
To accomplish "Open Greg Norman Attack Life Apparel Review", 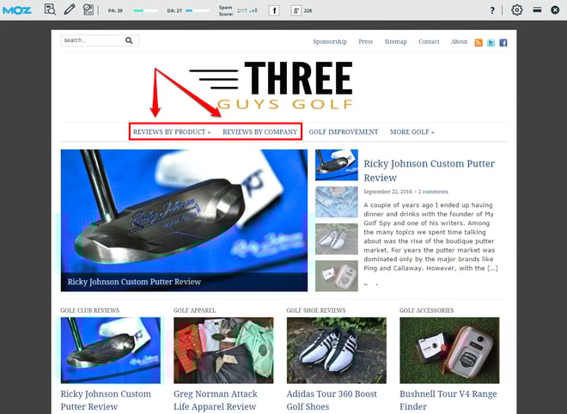I will point(216,400).
